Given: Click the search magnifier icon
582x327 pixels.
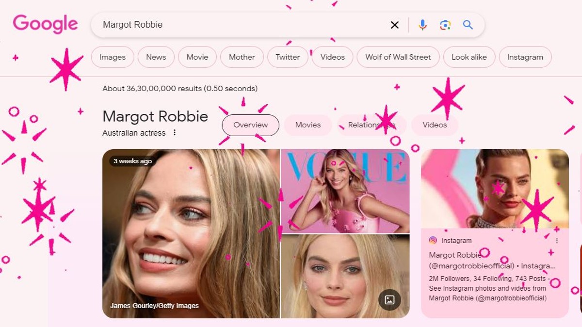Looking at the screenshot, I should click(x=468, y=25).
